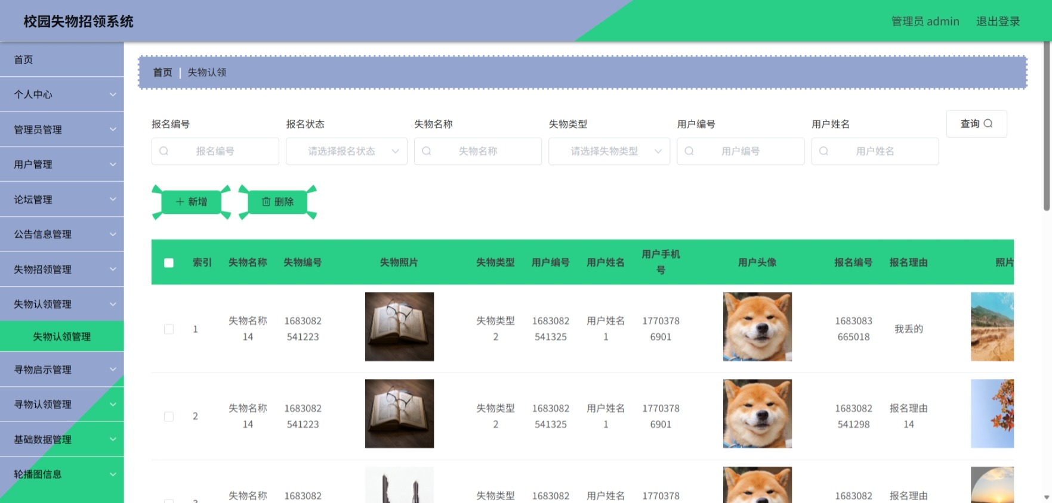Click 报名编号 1683083 665018 cell

click(x=853, y=329)
